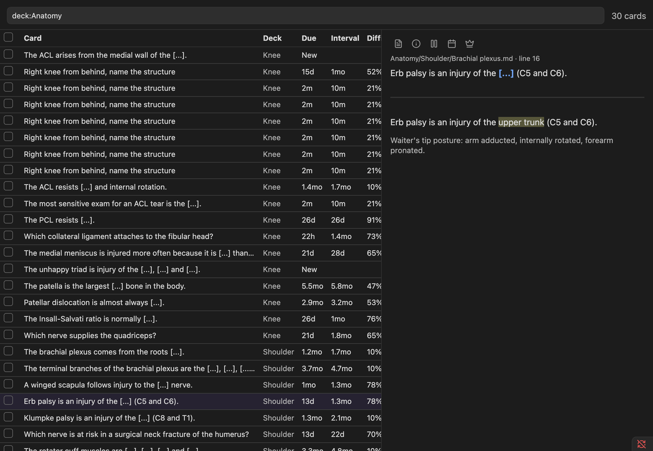653x451 pixels.
Task: Select checkbox beside 'Which nerve supplies the quadriceps?'
Action: pyautogui.click(x=8, y=334)
